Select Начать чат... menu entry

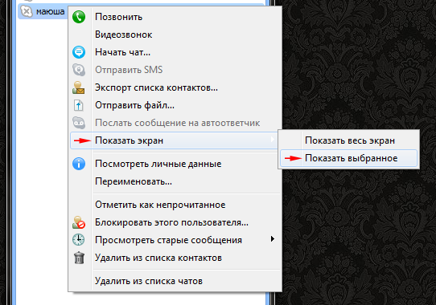175,52
